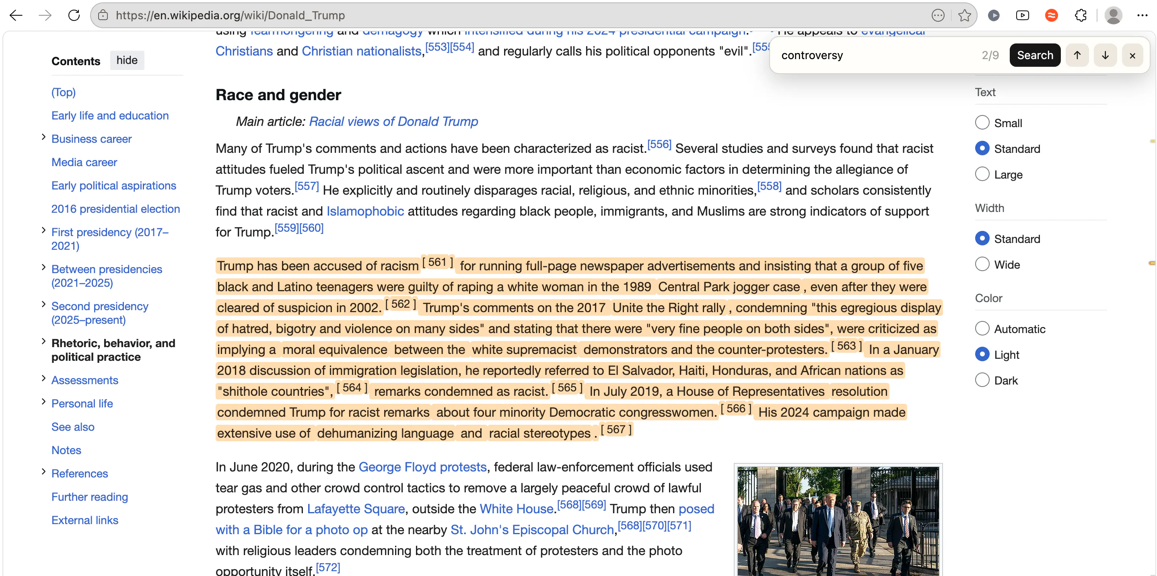This screenshot has height=576, width=1157.
Task: Jump to (Top) of the article
Action: 63,92
